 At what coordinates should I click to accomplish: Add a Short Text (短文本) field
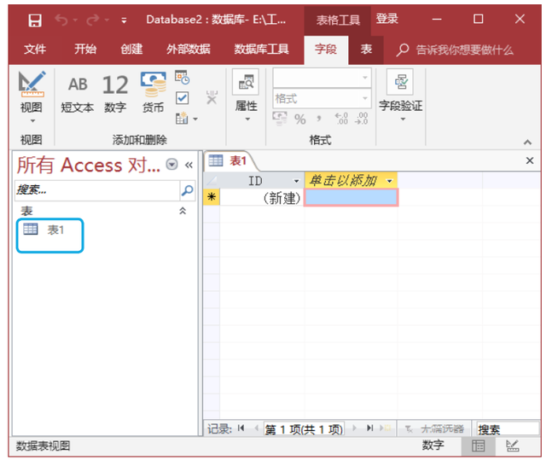(x=78, y=93)
